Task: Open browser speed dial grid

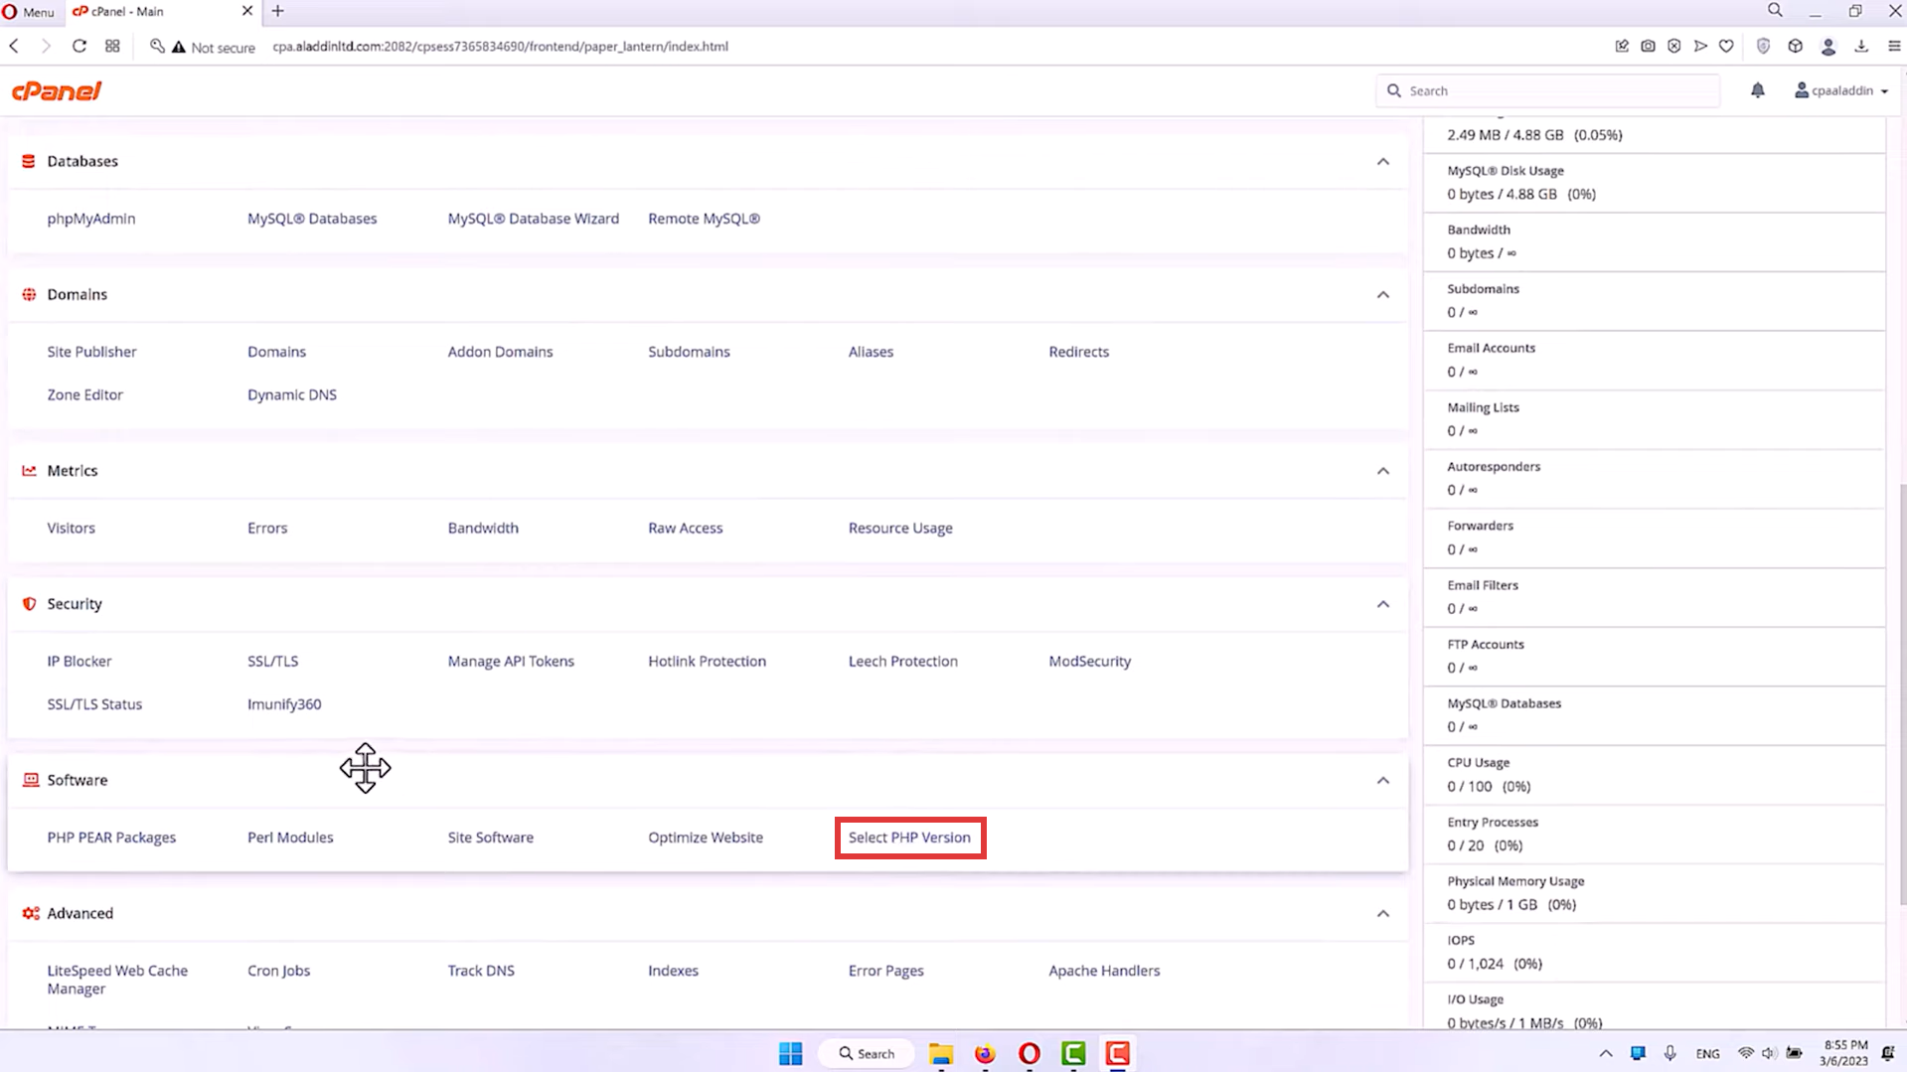Action: point(112,46)
